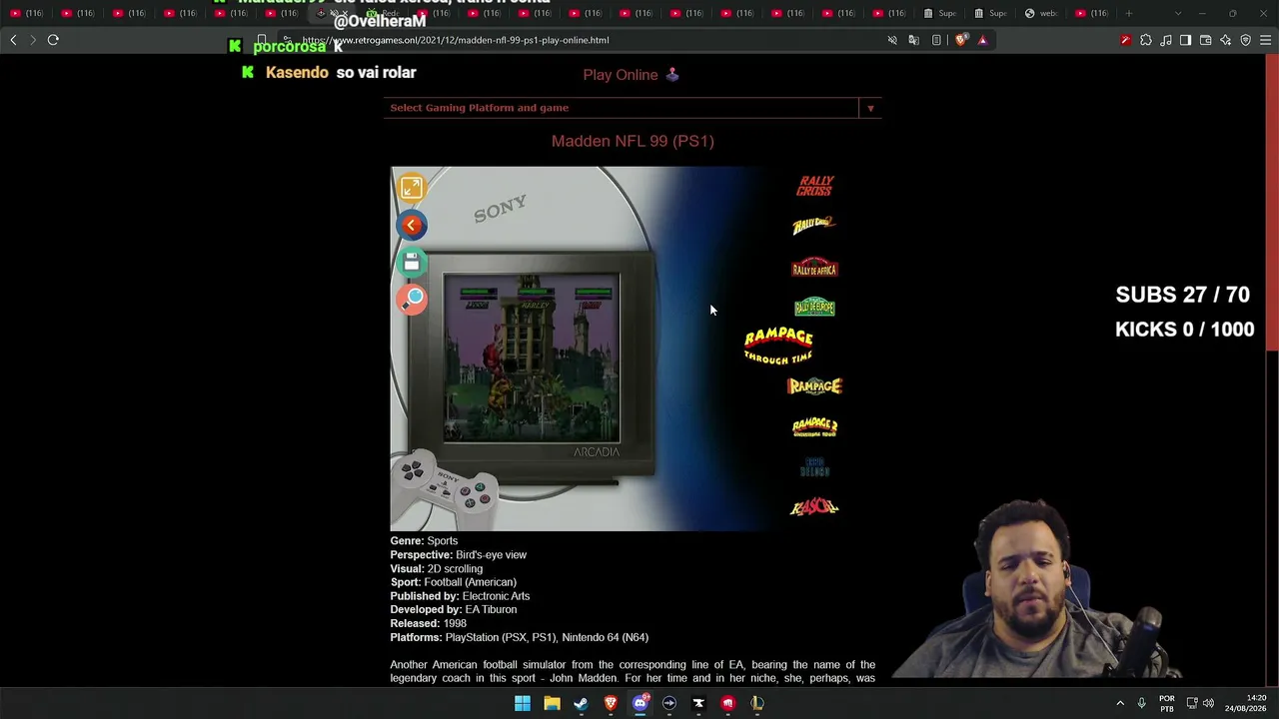Click the translate page icon
Viewport: 1279px width, 719px height.
pos(914,40)
